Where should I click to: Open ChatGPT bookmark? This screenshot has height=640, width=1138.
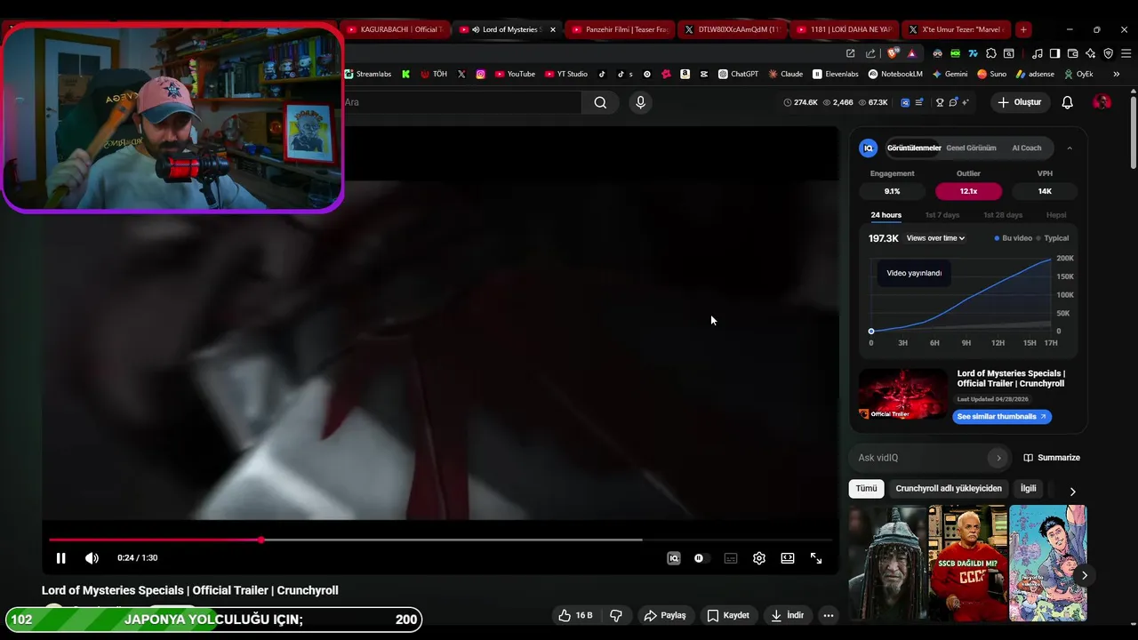tap(738, 74)
